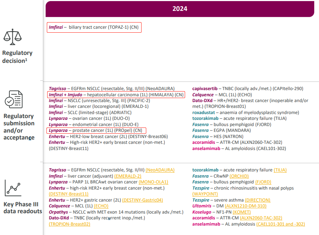This screenshot has width=319, height=235.
Task: Follow the MONO-OLA1 hyperlink
Action: [154, 182]
